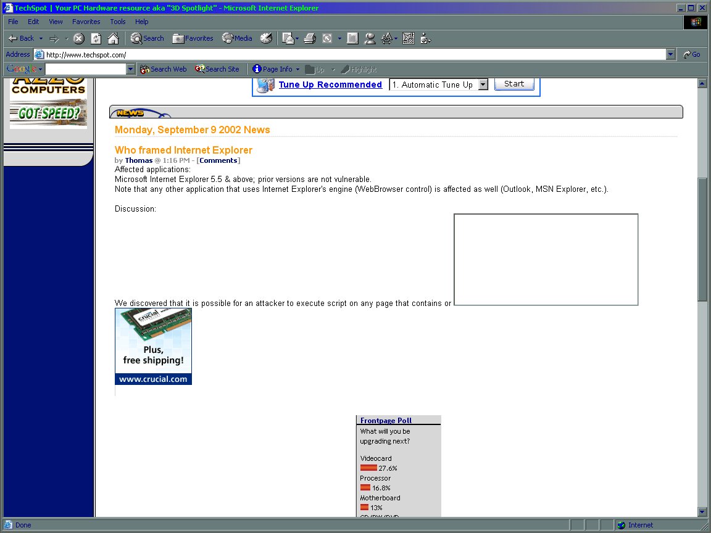This screenshot has height=533, width=711.
Task: Open the Mail button dropdown arrow
Action: coord(297,39)
